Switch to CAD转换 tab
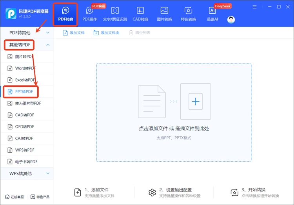 click(140, 14)
